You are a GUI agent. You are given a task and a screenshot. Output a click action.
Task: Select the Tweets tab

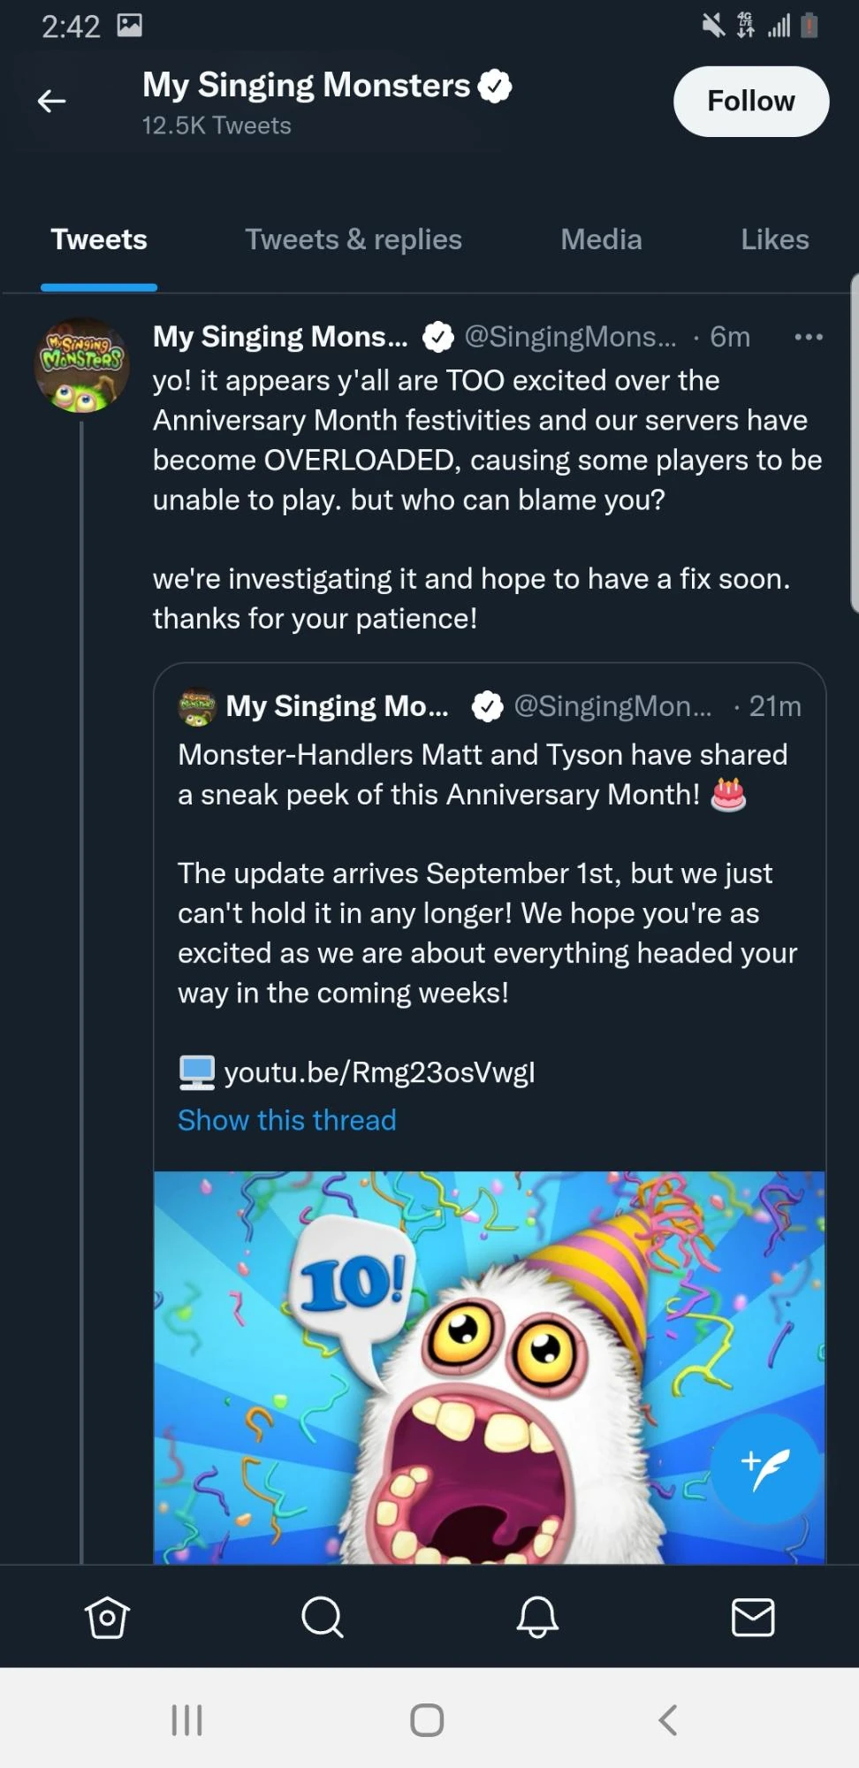pos(99,240)
